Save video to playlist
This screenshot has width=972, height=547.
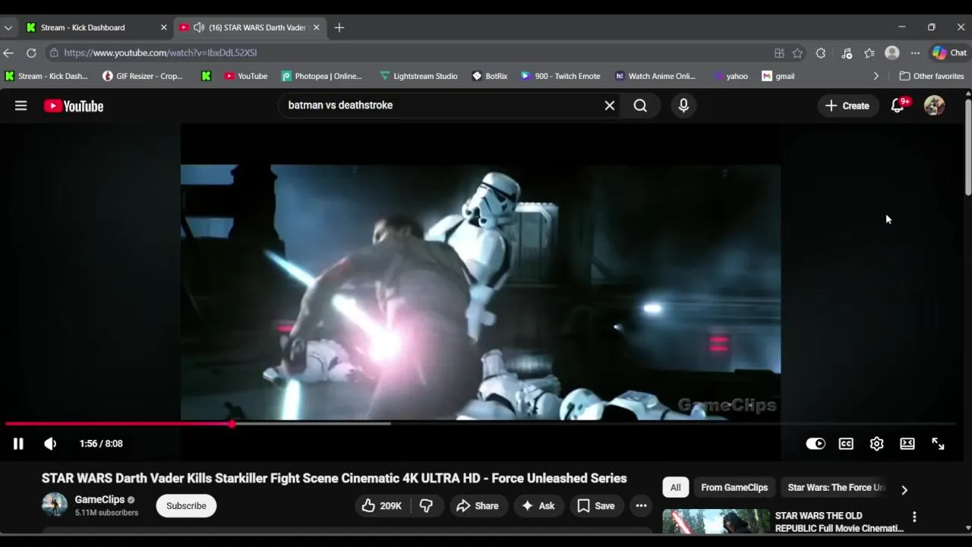coord(596,506)
